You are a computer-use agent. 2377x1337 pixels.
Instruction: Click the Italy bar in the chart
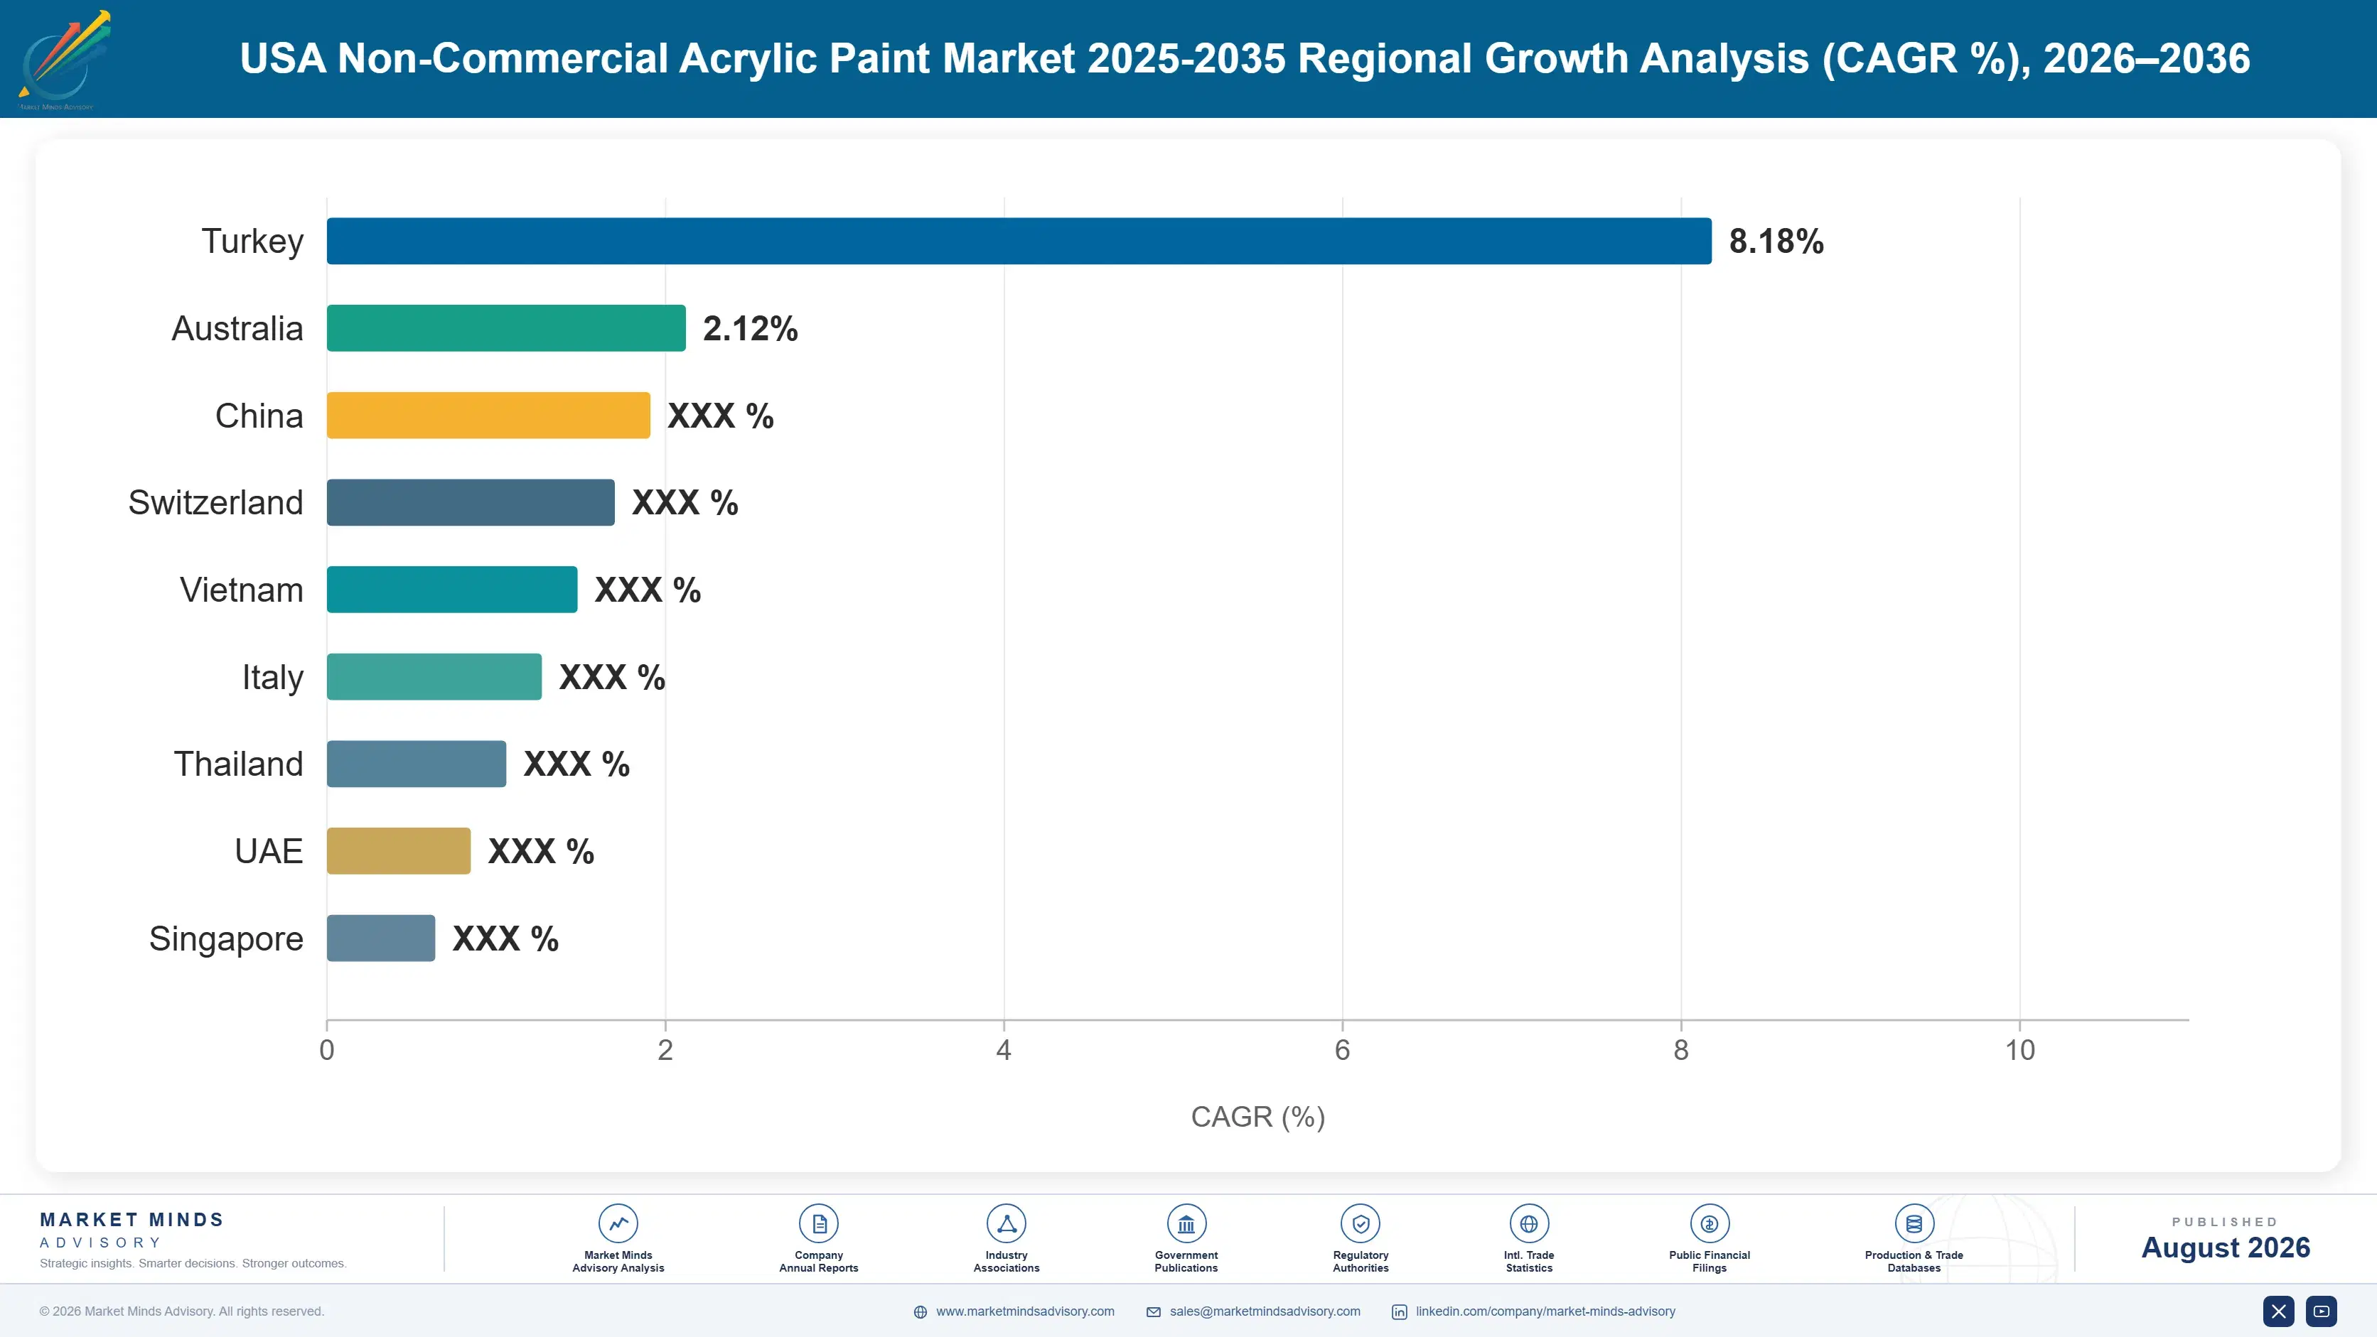click(x=434, y=677)
